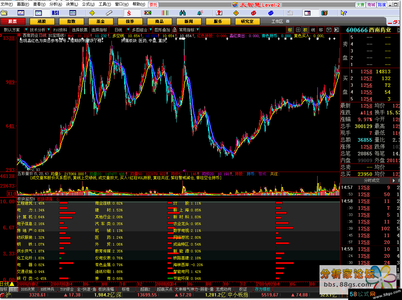Open the red dollar sign tool
This screenshot has width=402, height=300.
coord(129,13)
